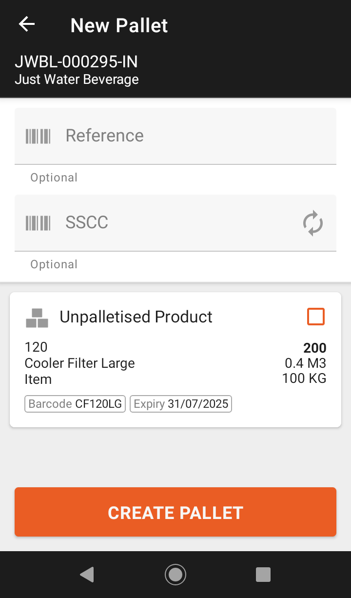Tap the quantity 200 value

pyautogui.click(x=315, y=348)
